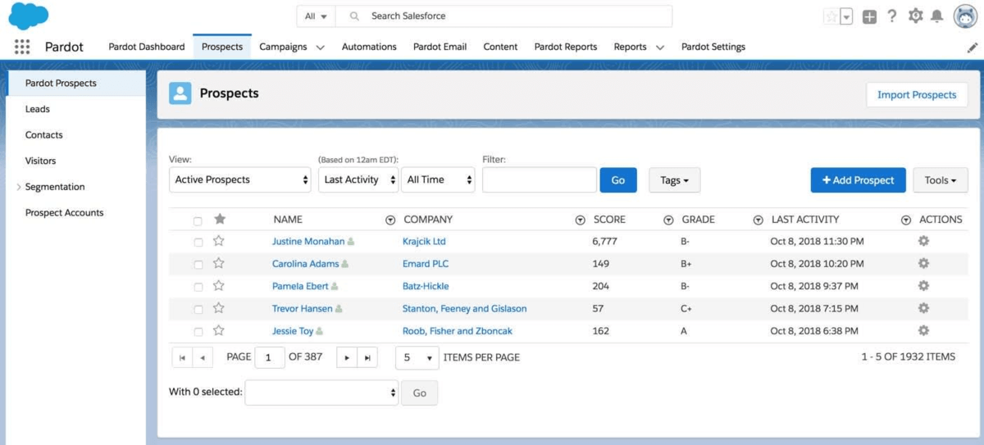Open the Active Prospects view dropdown
The height and width of the screenshot is (445, 984).
point(241,180)
